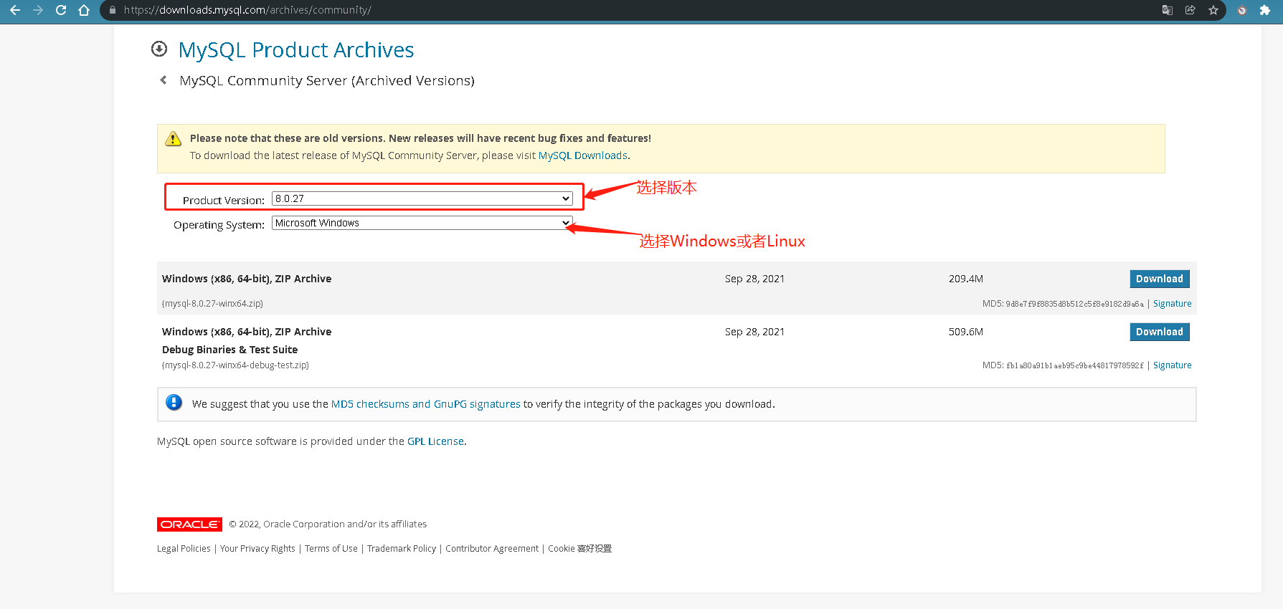
Task: Click the MySQL Product Archives heading
Action: coord(296,49)
